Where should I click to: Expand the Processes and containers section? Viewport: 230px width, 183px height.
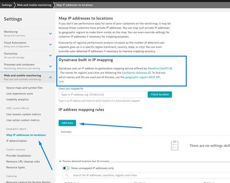pos(50,67)
